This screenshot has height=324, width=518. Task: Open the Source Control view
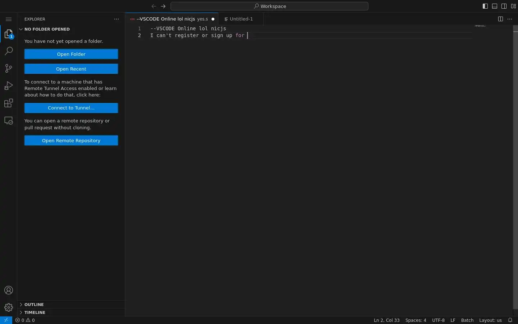[9, 68]
